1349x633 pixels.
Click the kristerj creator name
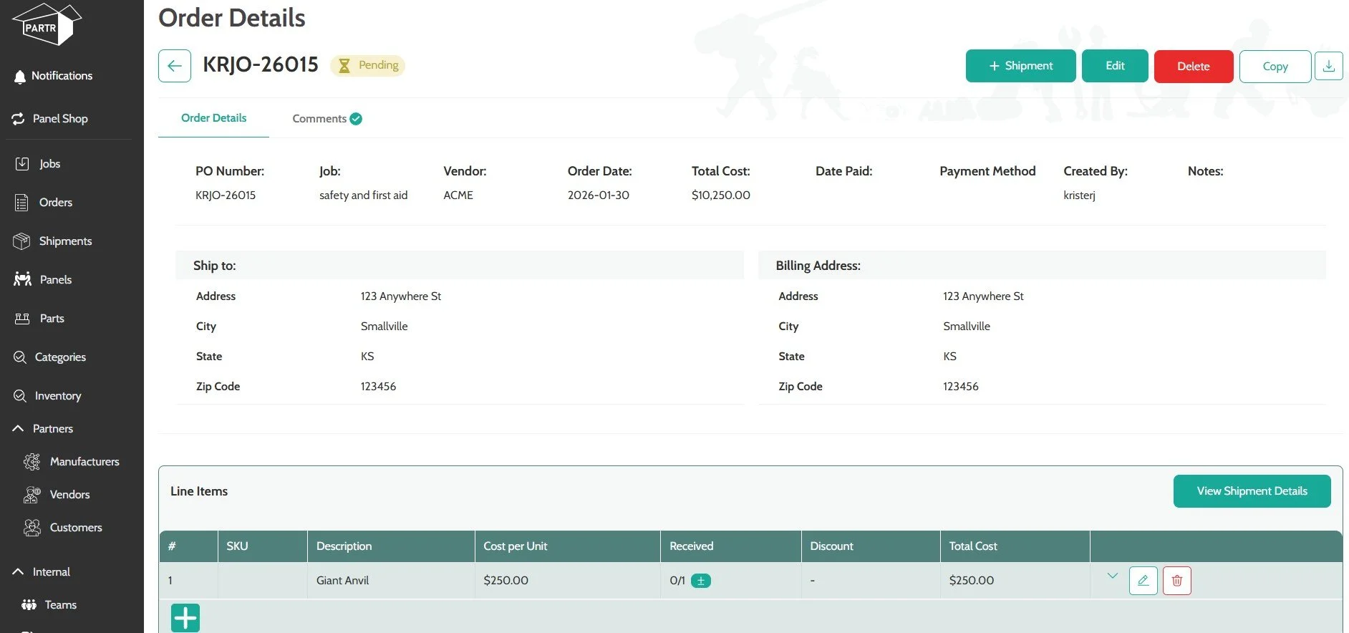tap(1079, 195)
